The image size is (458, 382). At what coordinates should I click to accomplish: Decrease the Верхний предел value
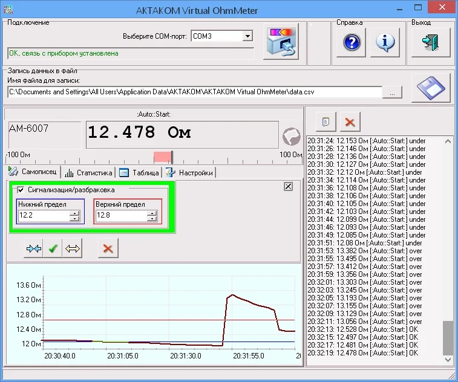tap(152, 218)
